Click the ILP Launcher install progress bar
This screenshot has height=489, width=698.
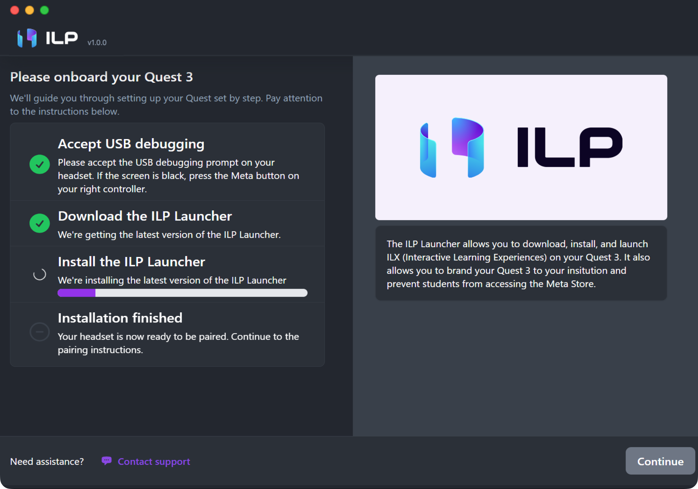[182, 293]
